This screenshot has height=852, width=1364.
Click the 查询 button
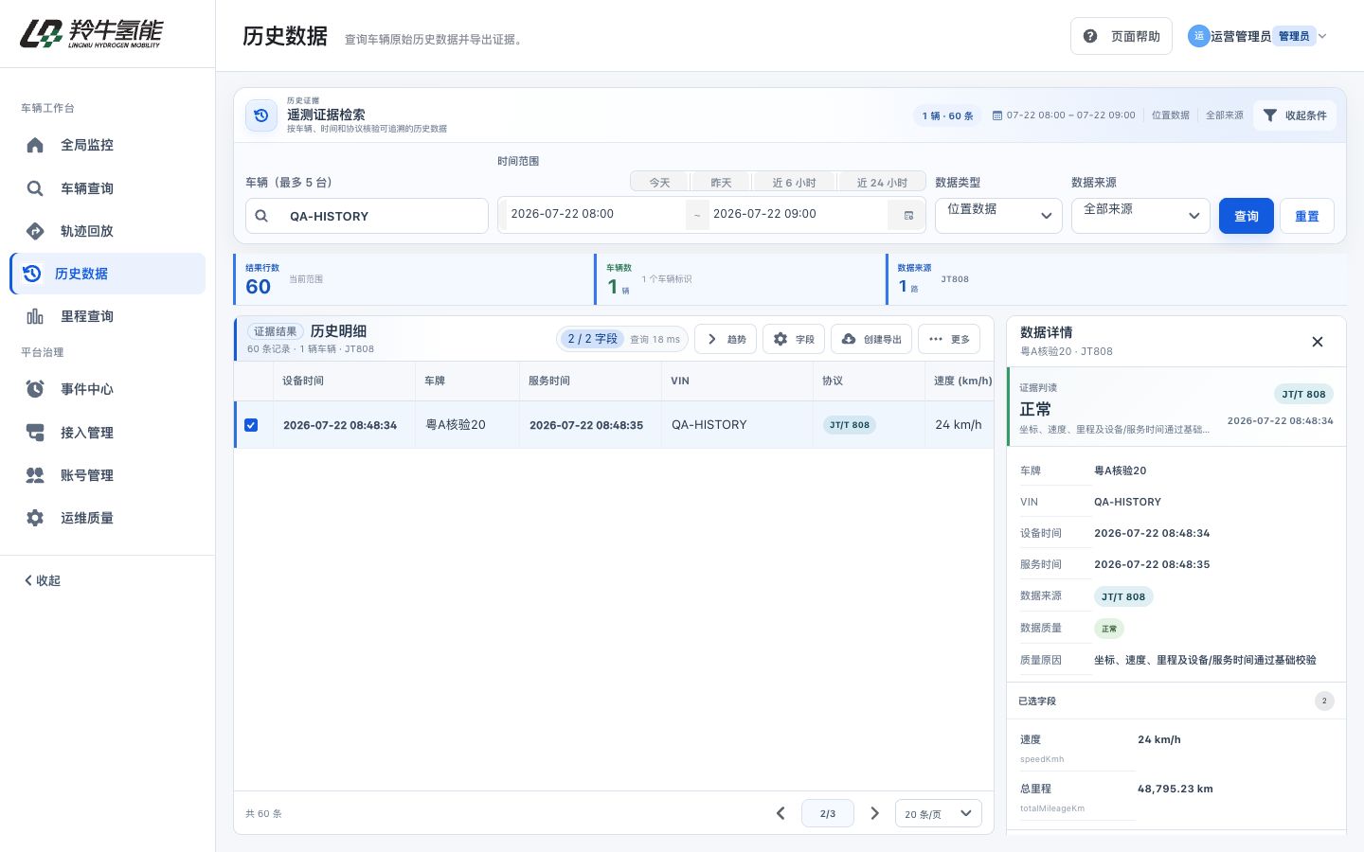pyautogui.click(x=1247, y=216)
